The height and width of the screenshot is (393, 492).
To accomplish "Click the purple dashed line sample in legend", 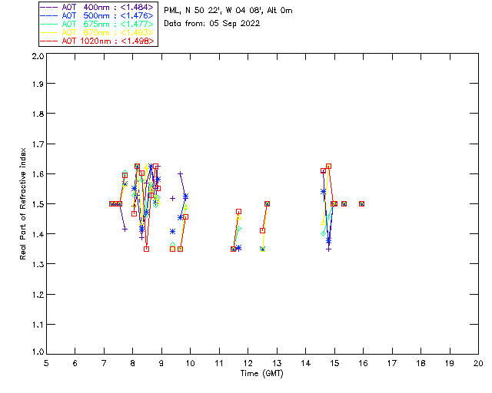I will pyautogui.click(x=49, y=7).
